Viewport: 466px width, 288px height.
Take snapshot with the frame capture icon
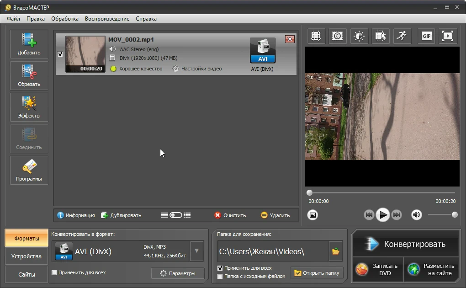pyautogui.click(x=312, y=215)
